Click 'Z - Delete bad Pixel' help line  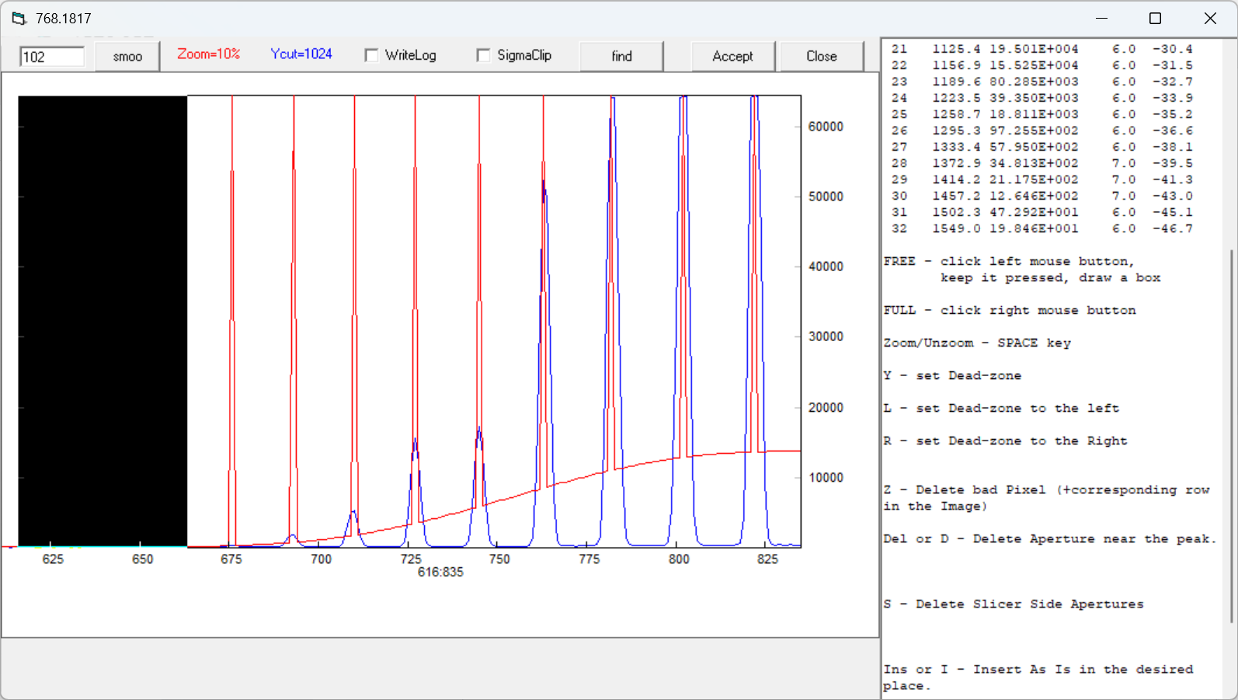1047,497
